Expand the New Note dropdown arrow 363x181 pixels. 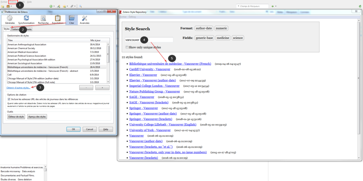67,6
